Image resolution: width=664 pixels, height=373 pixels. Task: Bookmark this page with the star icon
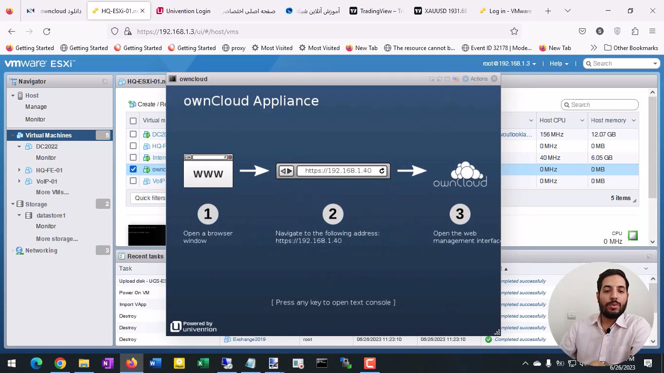(x=514, y=32)
